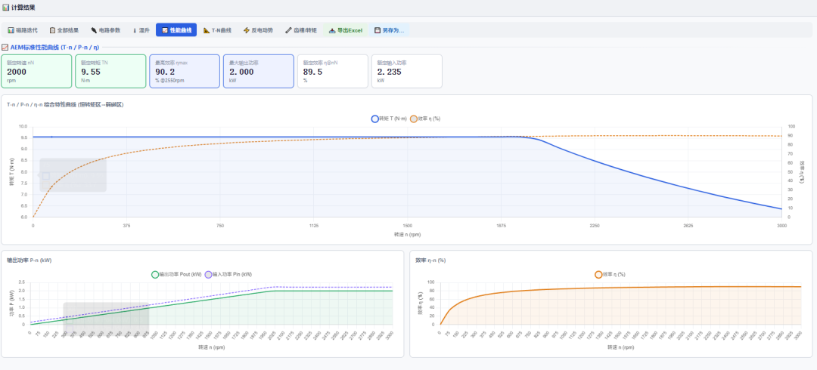Open the 磁路迭代 tab
Viewport: 817px width, 370px height.
tap(23, 30)
